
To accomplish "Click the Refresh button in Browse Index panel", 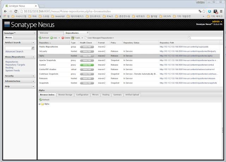I will coord(44,100).
